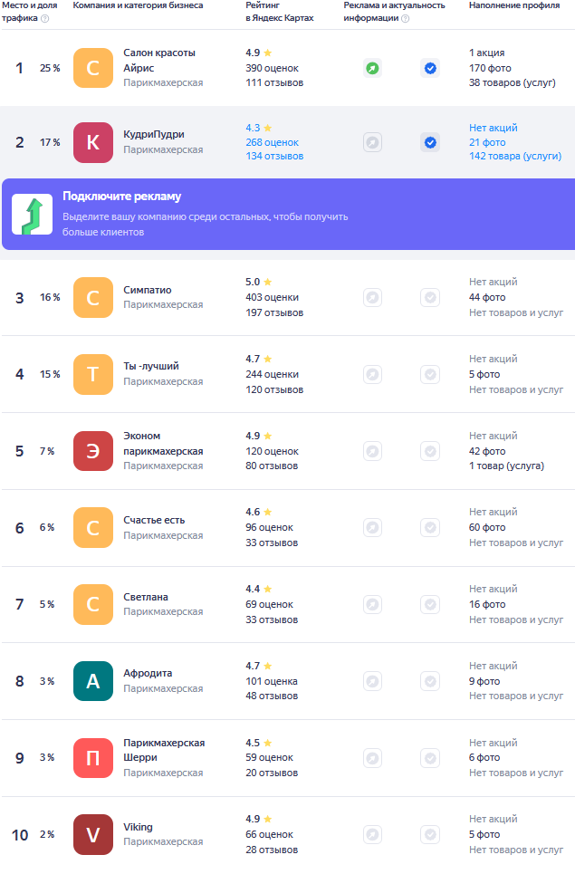Open the "134 отзывов" link for КудриПудри
Viewport: 575px width, 874px height.
pos(274,157)
